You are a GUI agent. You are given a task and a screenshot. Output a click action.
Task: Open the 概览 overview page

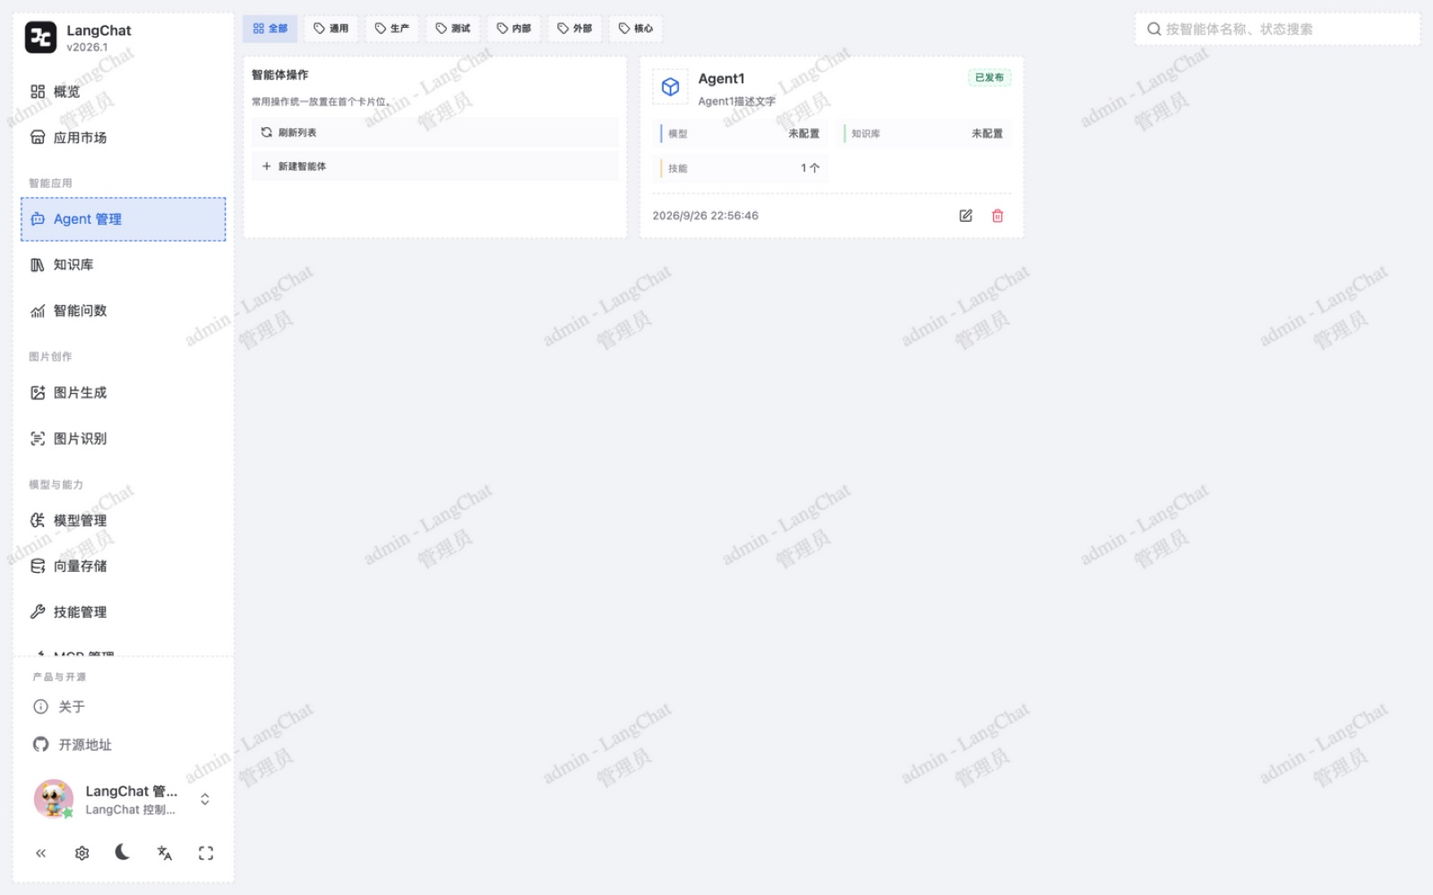click(x=124, y=91)
